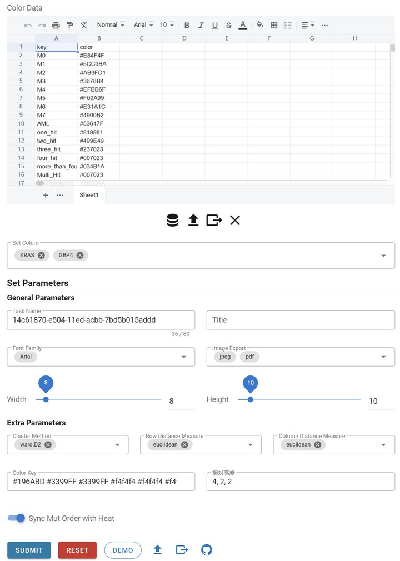Click the Title input field
Viewport: 400px width, 561px height.
pyautogui.click(x=301, y=320)
